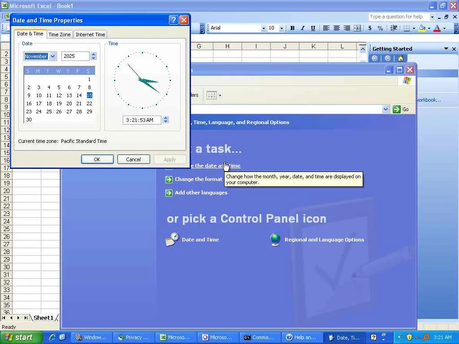459x344 pixels.
Task: Apply the yellow Fill Color swatch
Action: click(422, 28)
